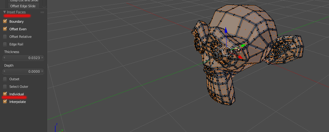The image size is (329, 132).
Task: Click the Inset Faces panel title
Action: point(16,12)
